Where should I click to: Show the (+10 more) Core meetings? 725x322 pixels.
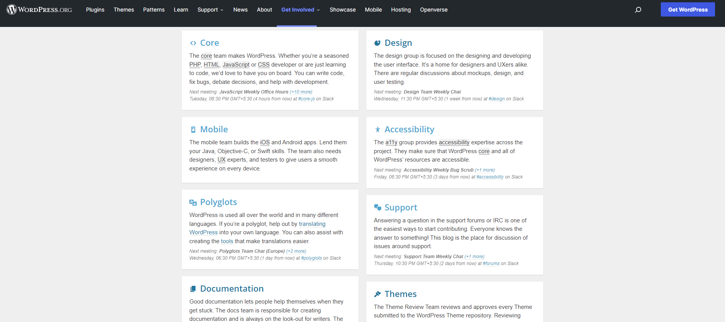(301, 92)
